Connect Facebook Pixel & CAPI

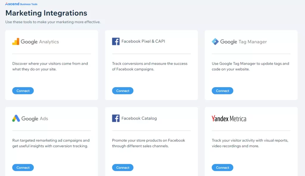point(123,91)
